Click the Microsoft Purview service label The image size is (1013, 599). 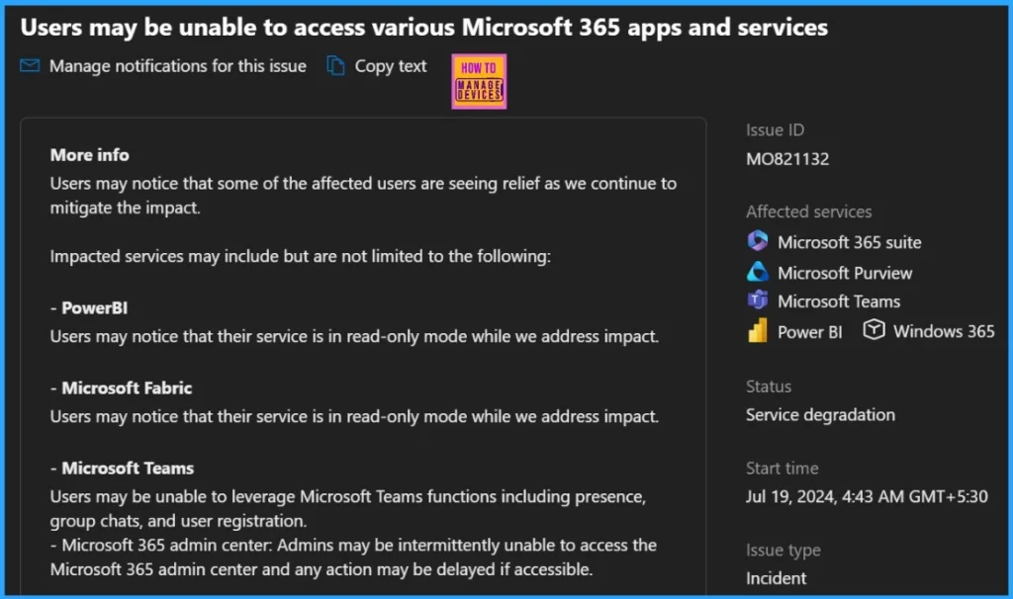pyautogui.click(x=845, y=273)
